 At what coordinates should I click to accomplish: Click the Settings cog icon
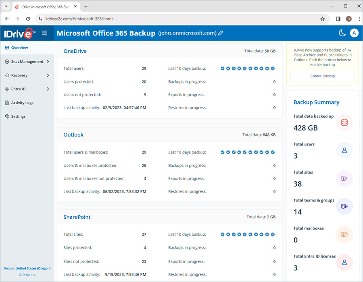point(7,116)
